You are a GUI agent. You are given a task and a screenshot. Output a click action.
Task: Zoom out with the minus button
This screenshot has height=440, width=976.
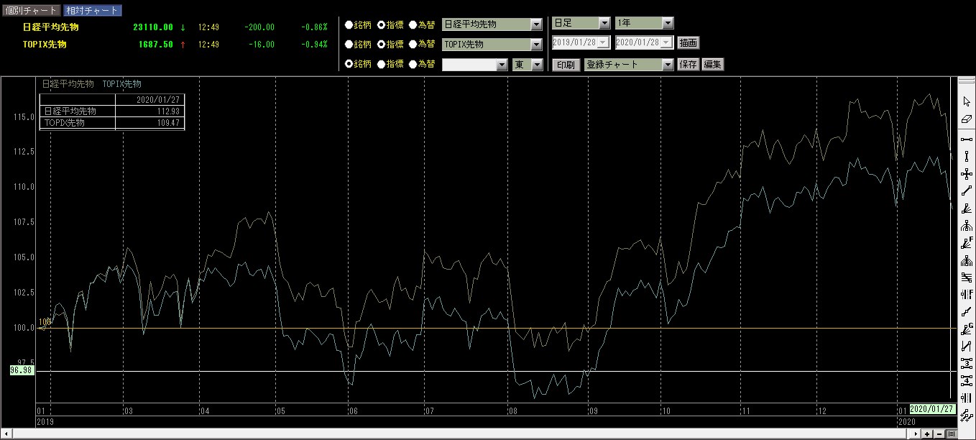click(x=939, y=434)
